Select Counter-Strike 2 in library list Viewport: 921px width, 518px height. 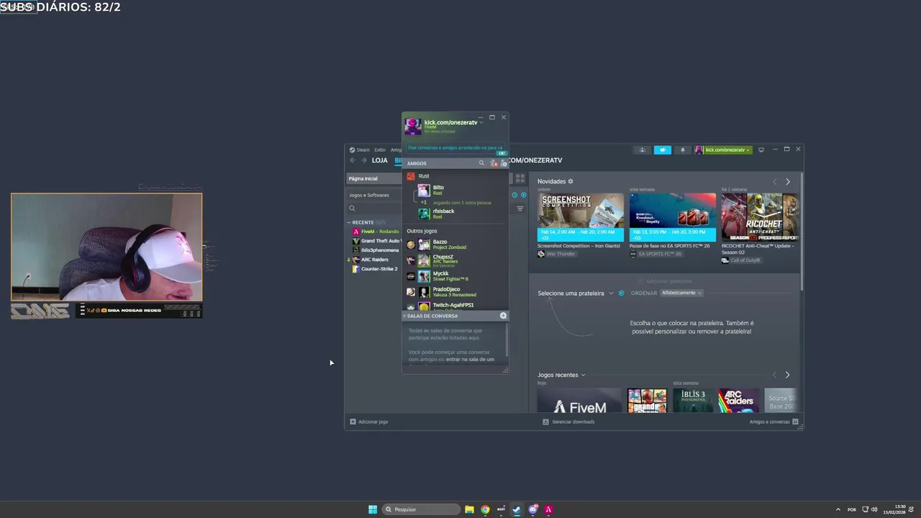376,269
